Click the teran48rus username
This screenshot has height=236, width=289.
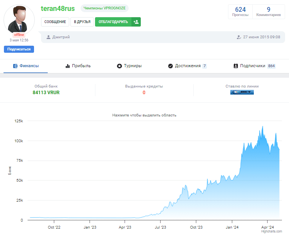[x=58, y=8]
